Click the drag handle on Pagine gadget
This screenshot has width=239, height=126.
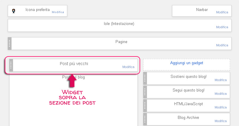10,43
